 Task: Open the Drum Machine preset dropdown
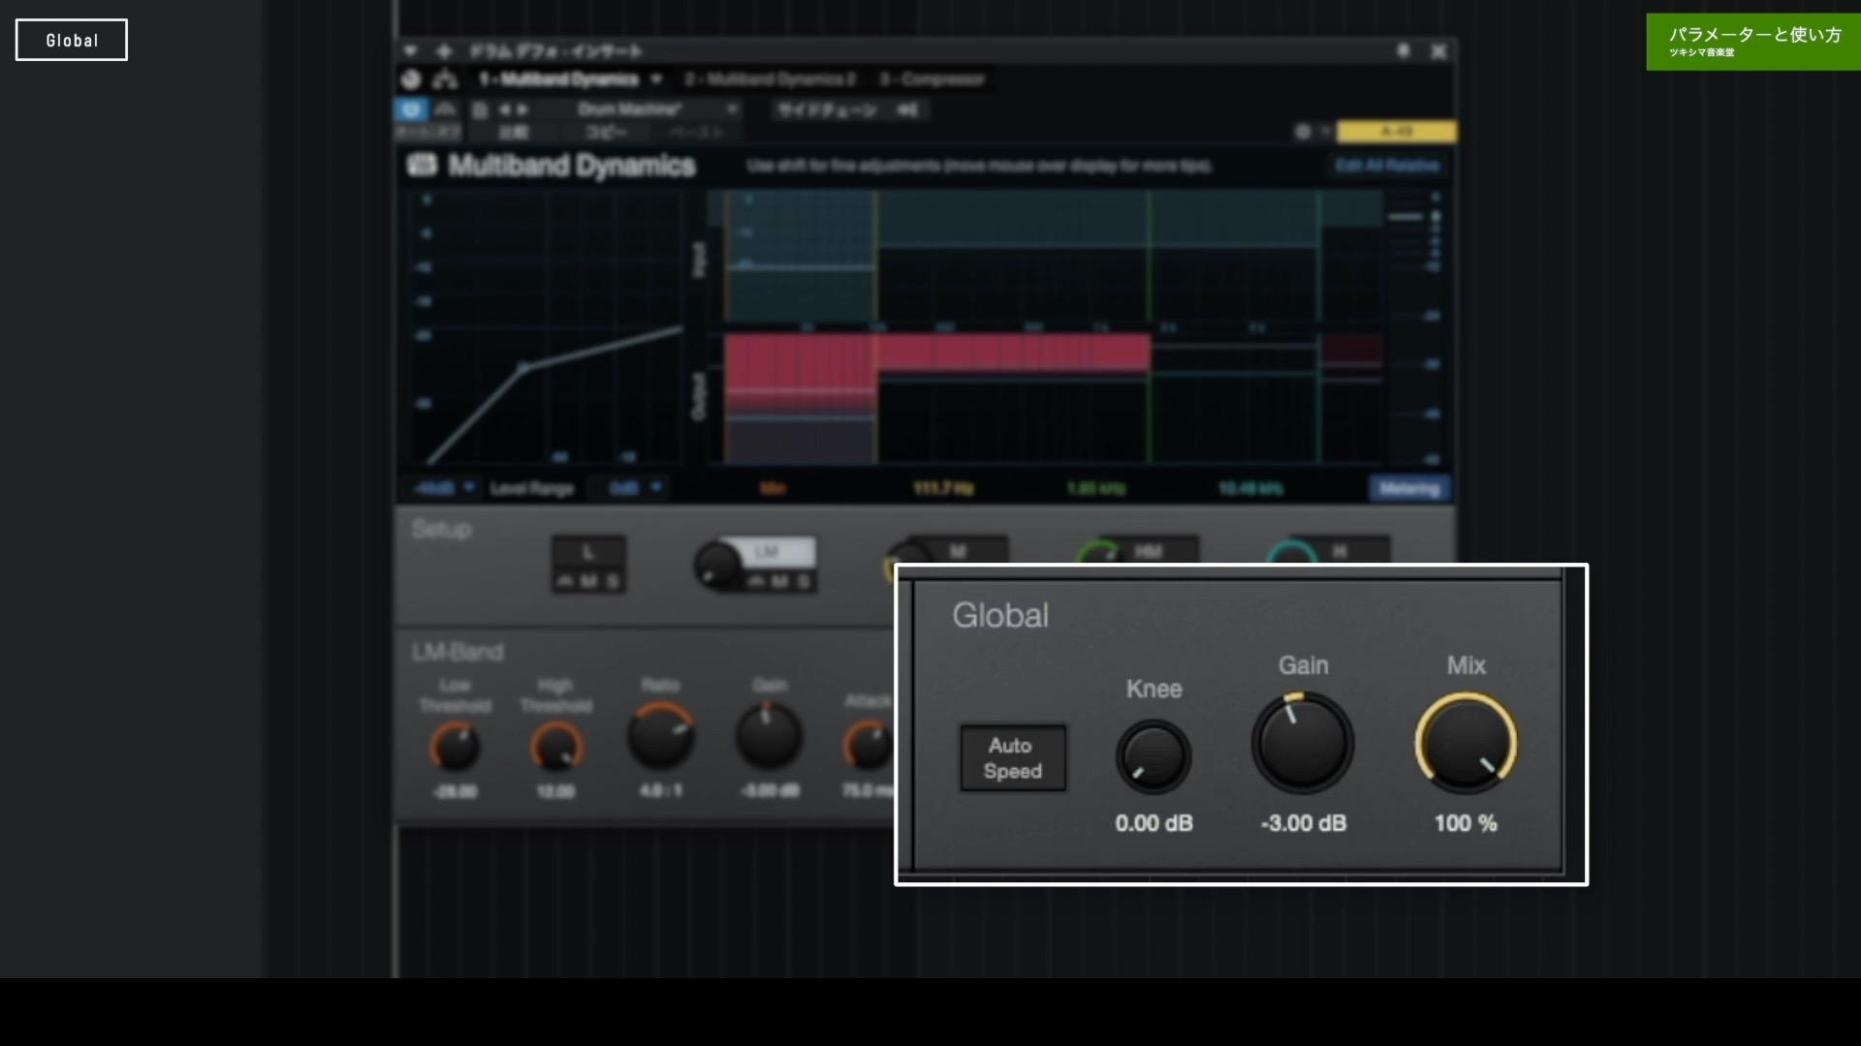click(x=659, y=109)
